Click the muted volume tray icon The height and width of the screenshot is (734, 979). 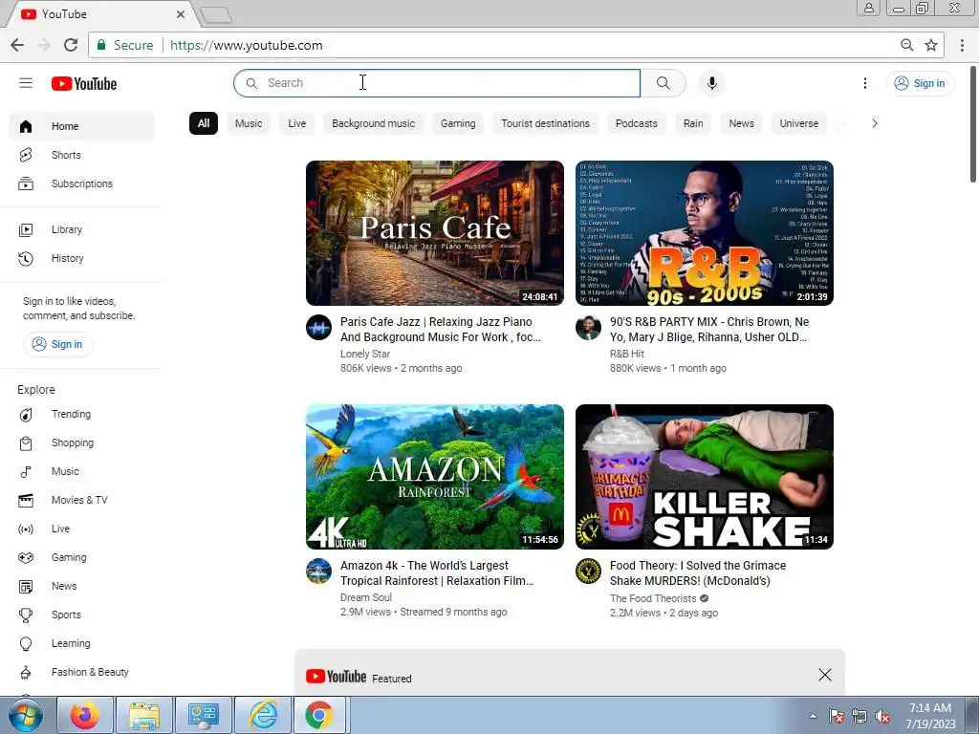click(x=882, y=717)
